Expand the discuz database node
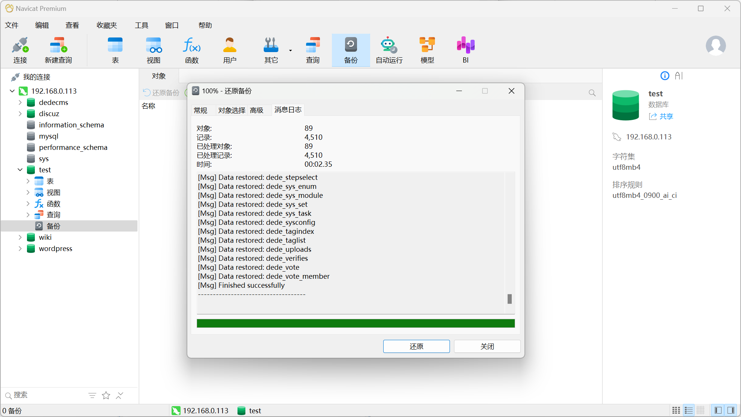741x417 pixels. (x=20, y=114)
